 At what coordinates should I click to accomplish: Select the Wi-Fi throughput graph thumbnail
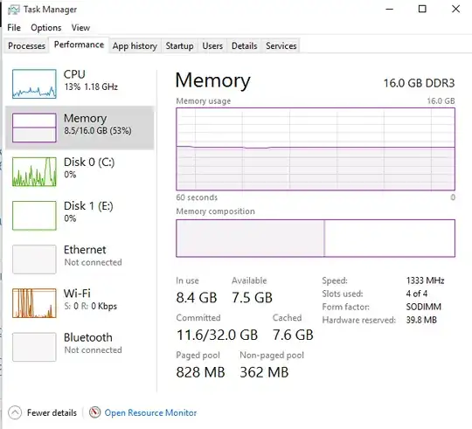(x=34, y=303)
